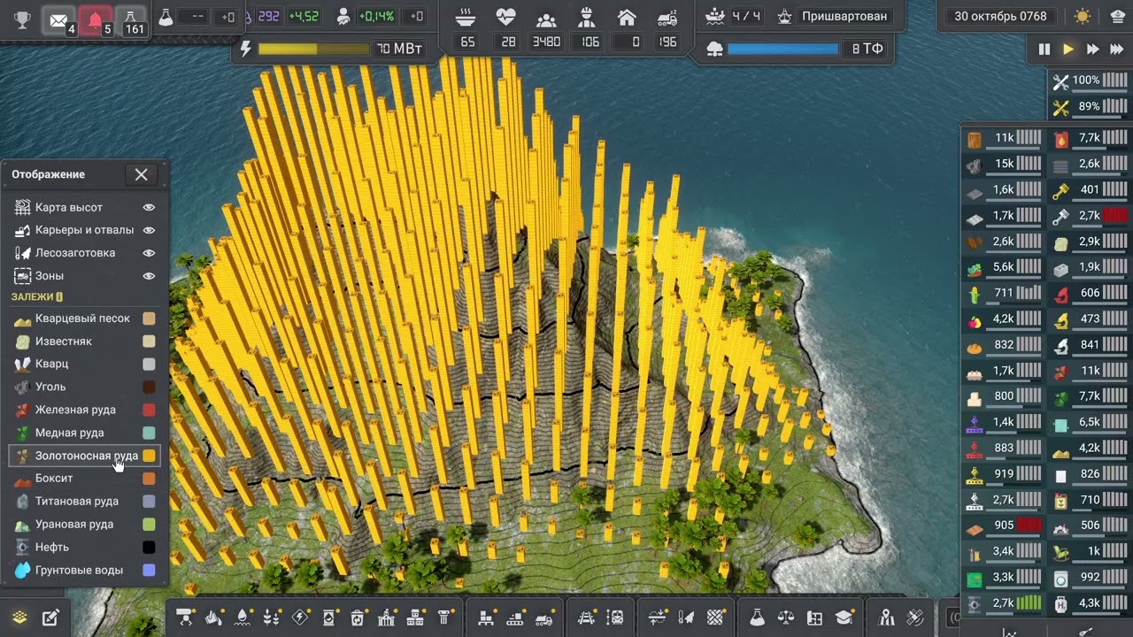This screenshot has height=637, width=1133.
Task: Set game to double fast-forward speed
Action: [1093, 50]
